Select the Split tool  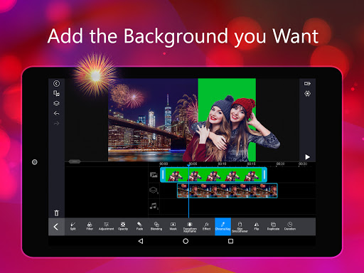[73, 227]
